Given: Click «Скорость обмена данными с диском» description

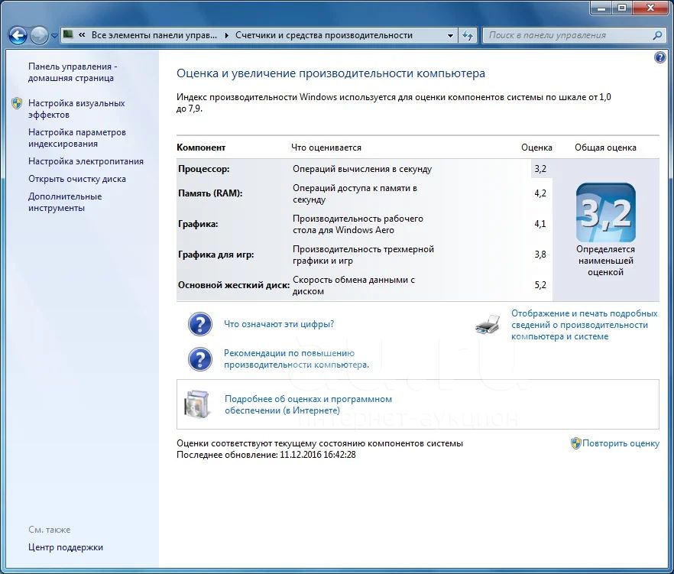Looking at the screenshot, I should [353, 286].
